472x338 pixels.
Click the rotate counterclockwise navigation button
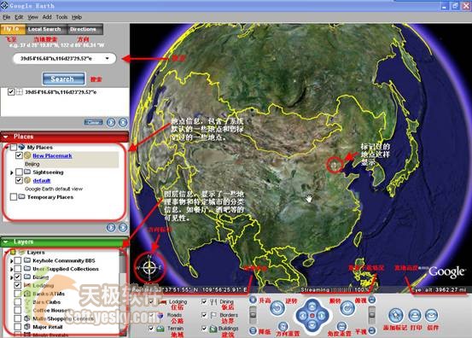(x=277, y=308)
